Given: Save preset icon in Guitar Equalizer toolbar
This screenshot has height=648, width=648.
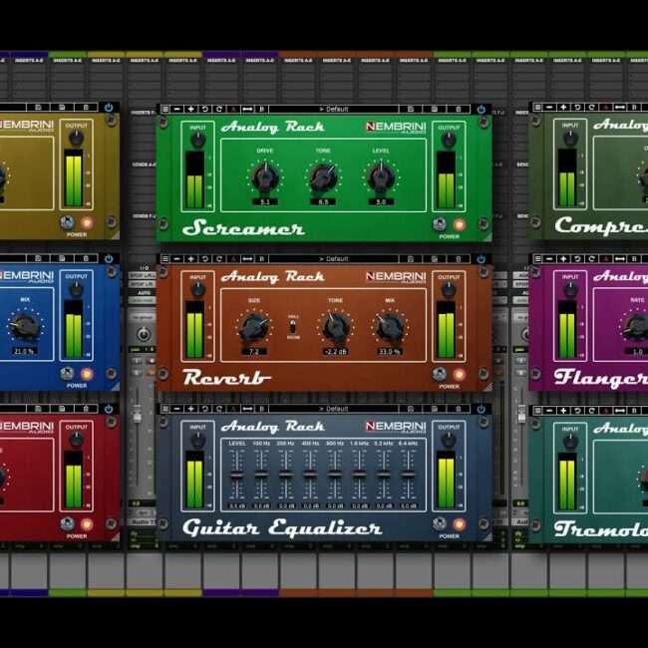Looking at the screenshot, I should click(x=411, y=409).
